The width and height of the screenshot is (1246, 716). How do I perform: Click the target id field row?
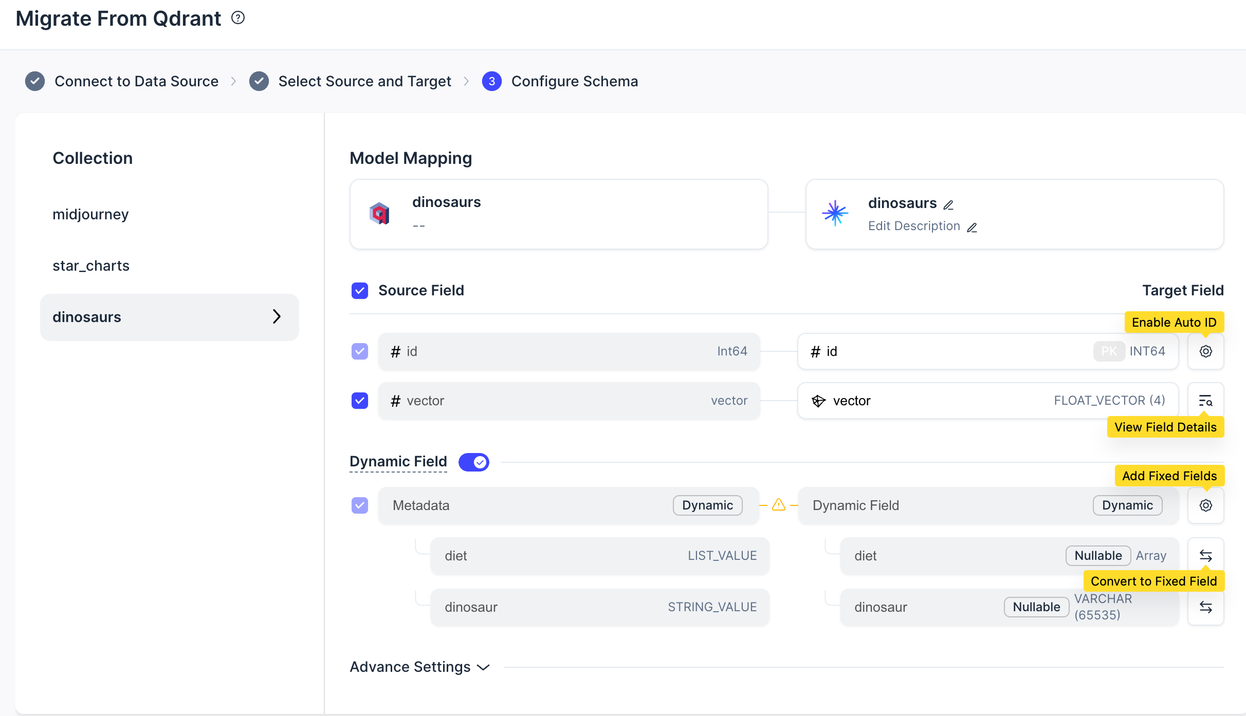point(988,351)
